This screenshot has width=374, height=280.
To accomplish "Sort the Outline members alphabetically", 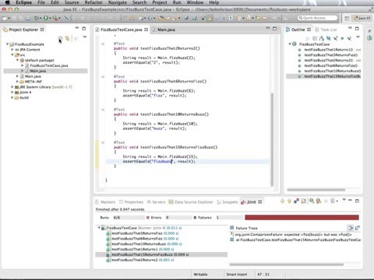I will click(322, 38).
